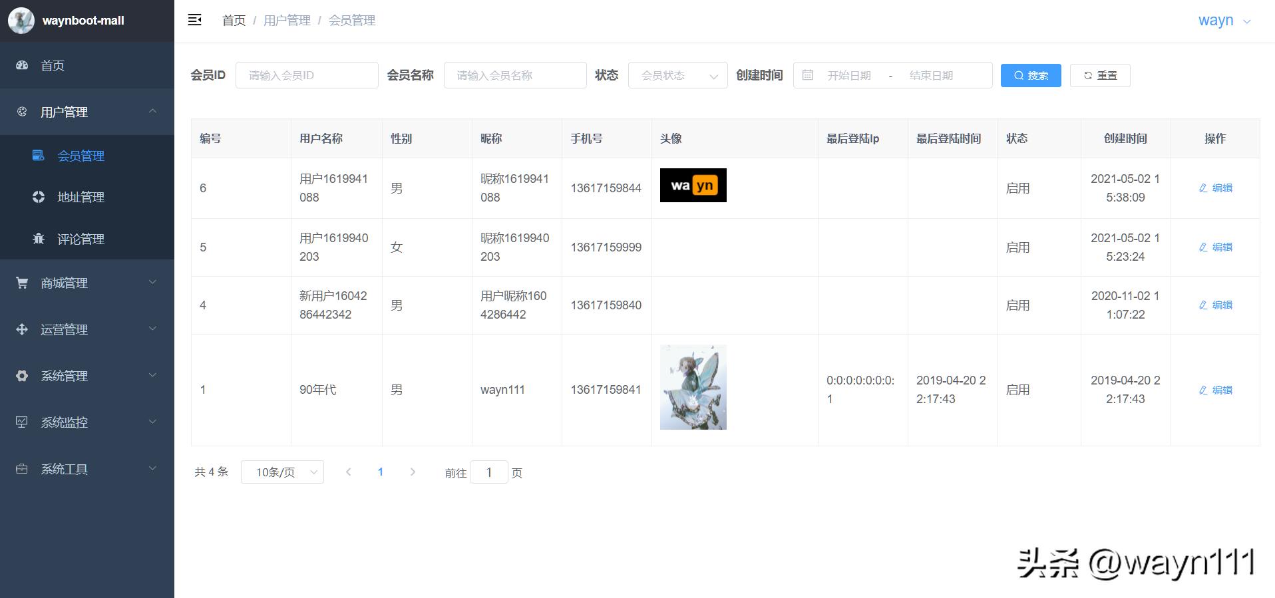Click the edit pencil icon for member 6
The width and height of the screenshot is (1275, 598).
point(1203,188)
